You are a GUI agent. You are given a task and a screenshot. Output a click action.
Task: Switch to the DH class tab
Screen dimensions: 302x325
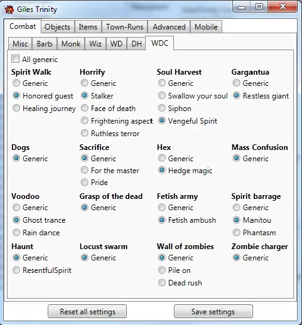tap(136, 44)
